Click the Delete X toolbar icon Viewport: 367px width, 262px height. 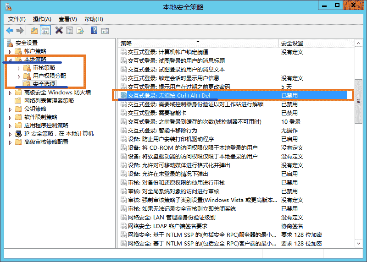pos(59,30)
